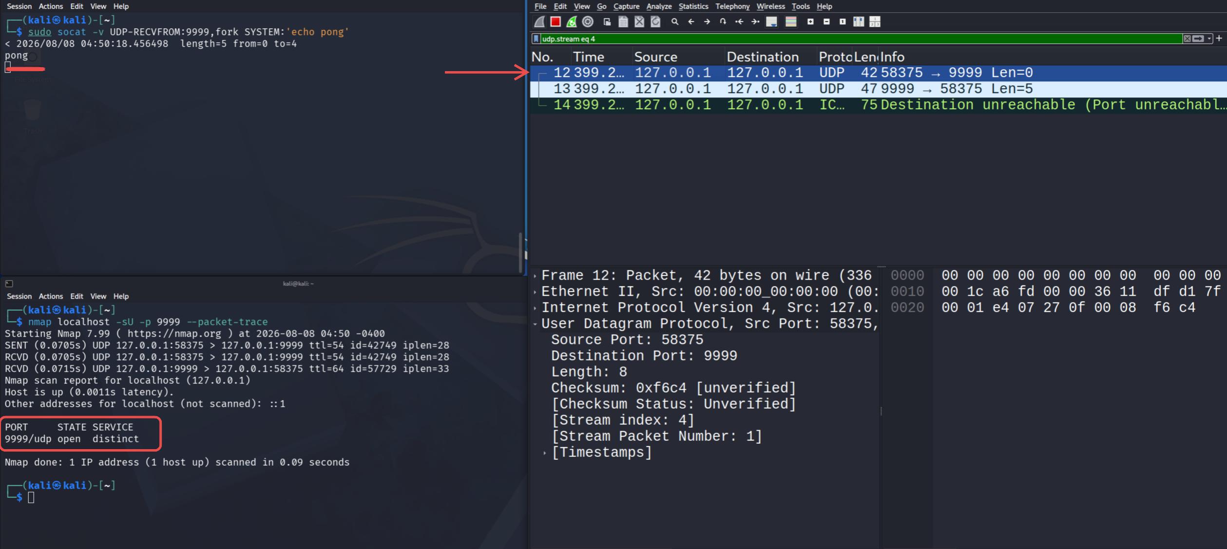Viewport: 1227px width, 549px height.
Task: Open Session menu in bottom nmap terminal
Action: point(19,296)
